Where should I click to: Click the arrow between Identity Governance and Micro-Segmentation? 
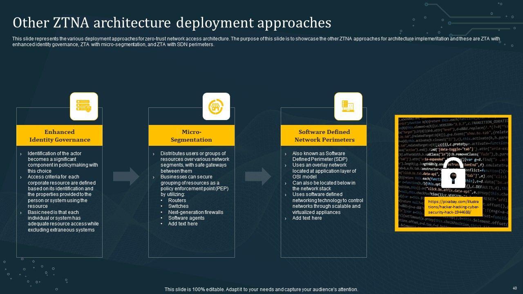[x=126, y=176]
